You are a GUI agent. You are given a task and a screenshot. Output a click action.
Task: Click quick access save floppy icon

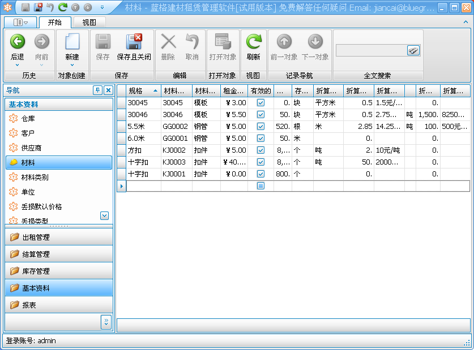click(x=25, y=7)
